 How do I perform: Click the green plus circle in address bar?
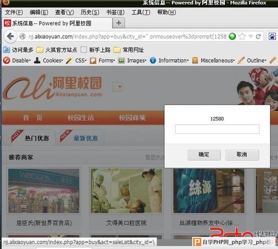232,37
